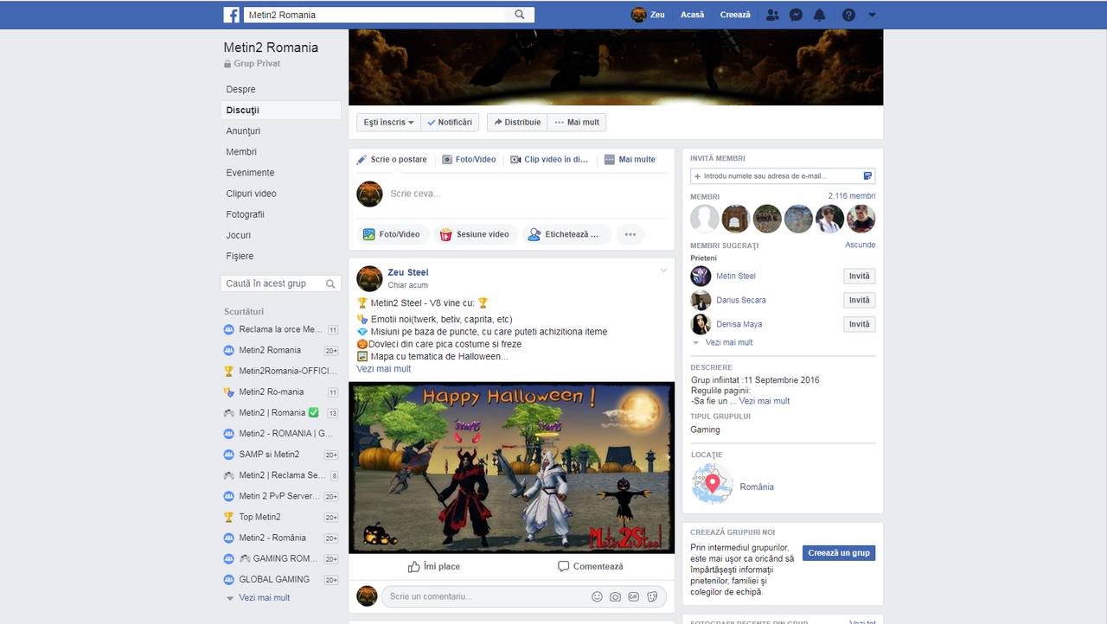Switch to the Anunţuri section
The image size is (1107, 624).
pyautogui.click(x=243, y=131)
